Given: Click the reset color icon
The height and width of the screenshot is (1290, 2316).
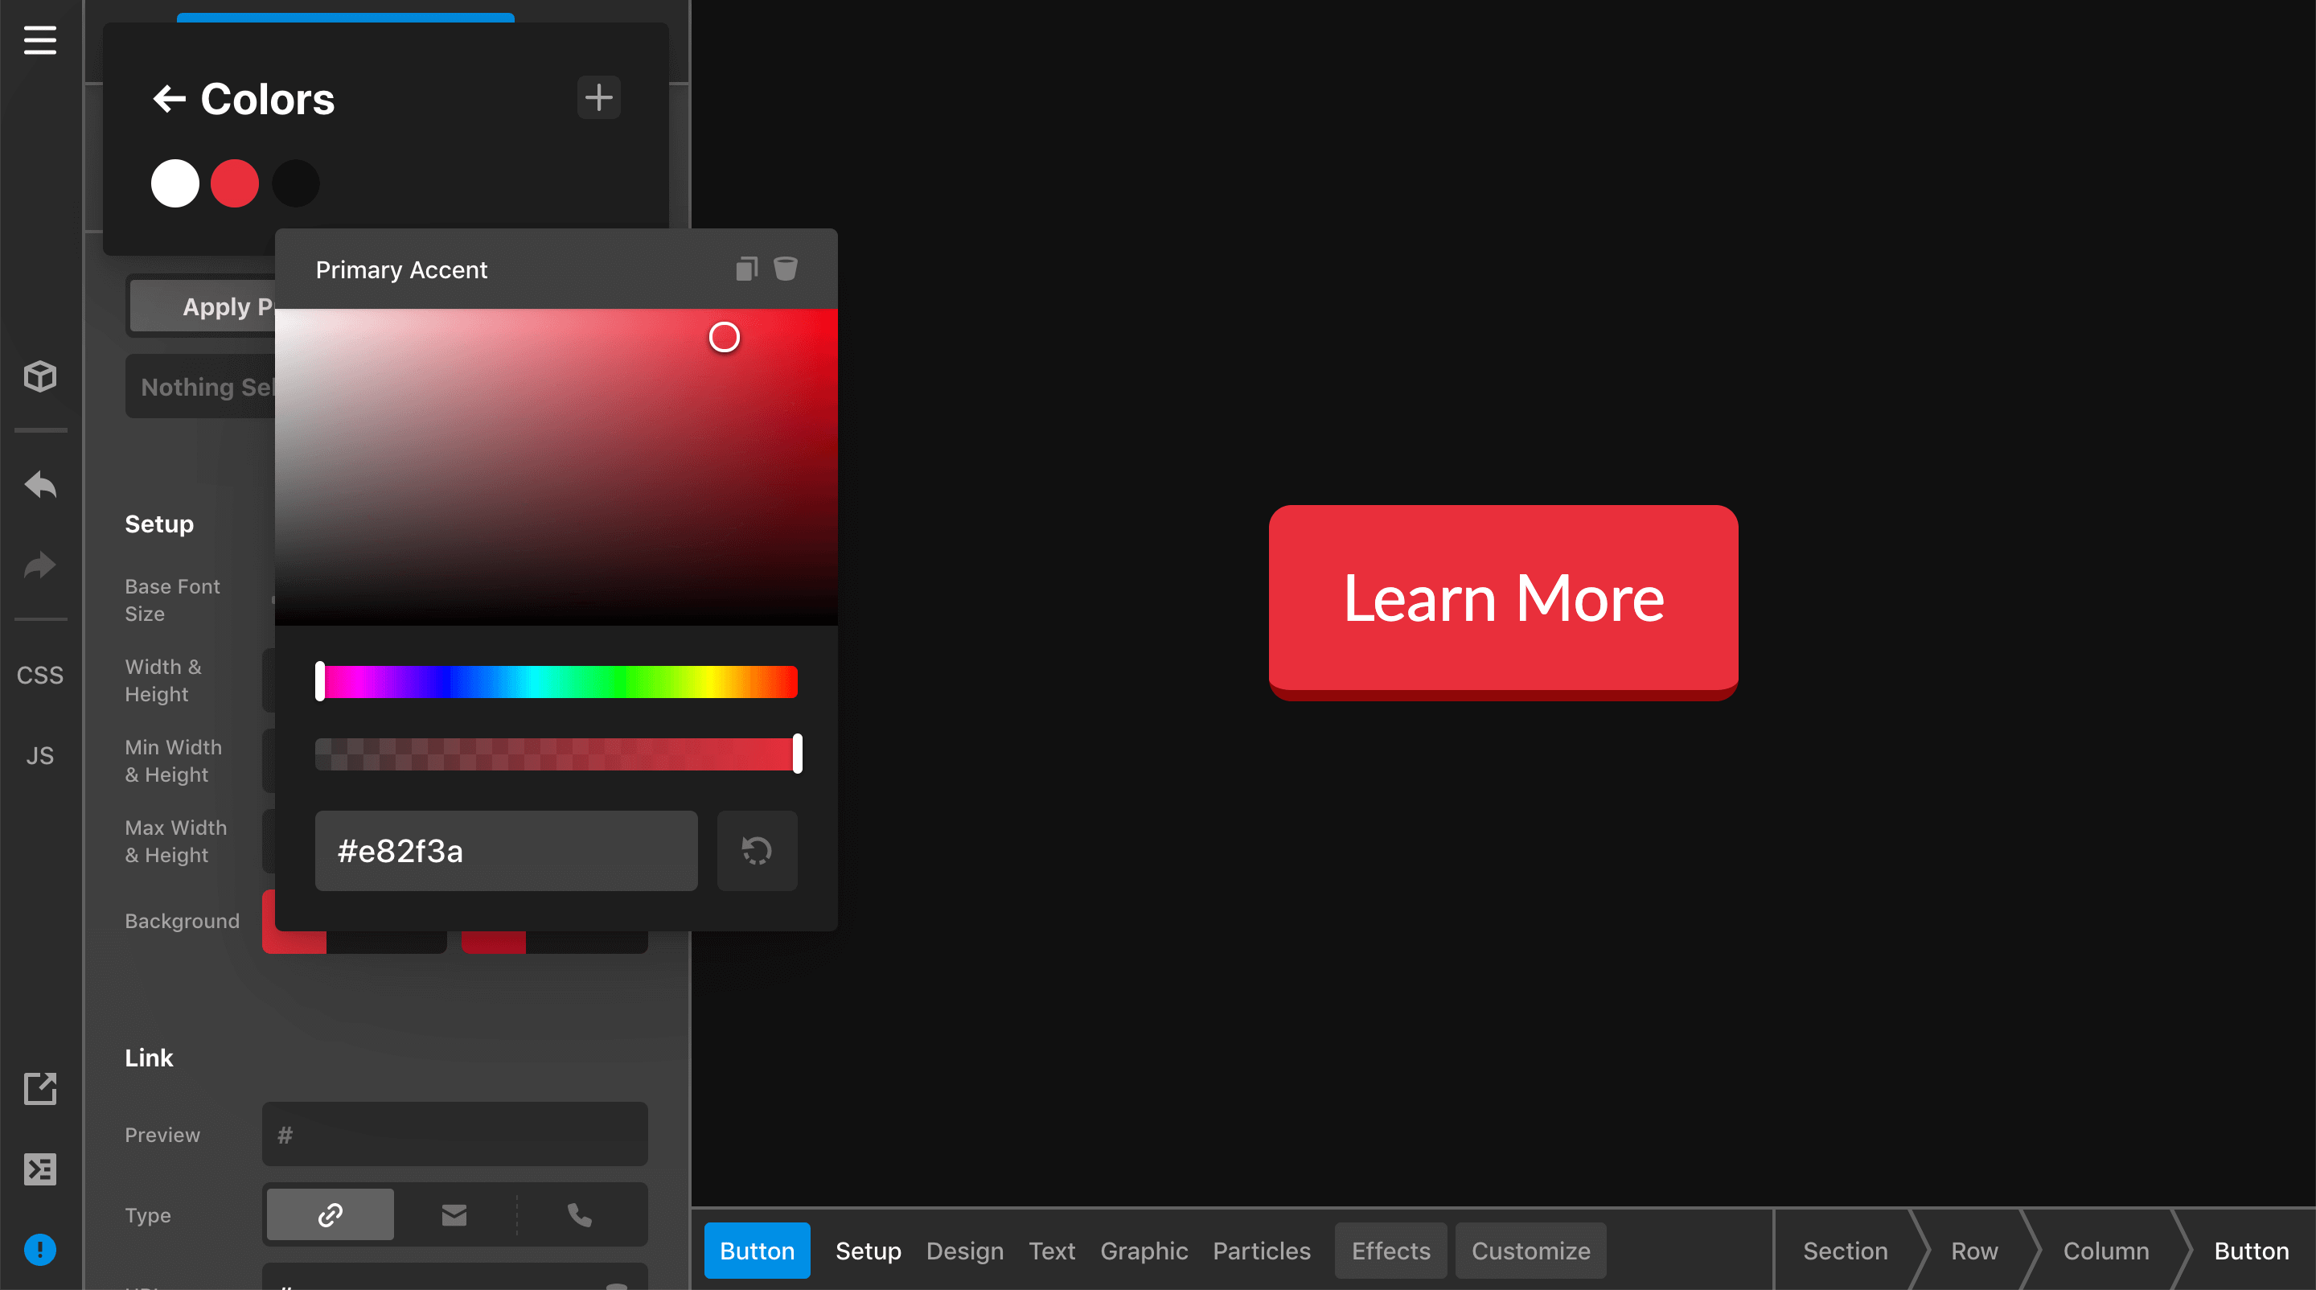Looking at the screenshot, I should pos(756,850).
